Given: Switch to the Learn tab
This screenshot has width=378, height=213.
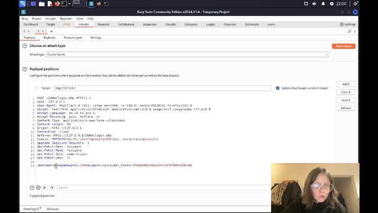Looking at the screenshot, I should 271,24.
